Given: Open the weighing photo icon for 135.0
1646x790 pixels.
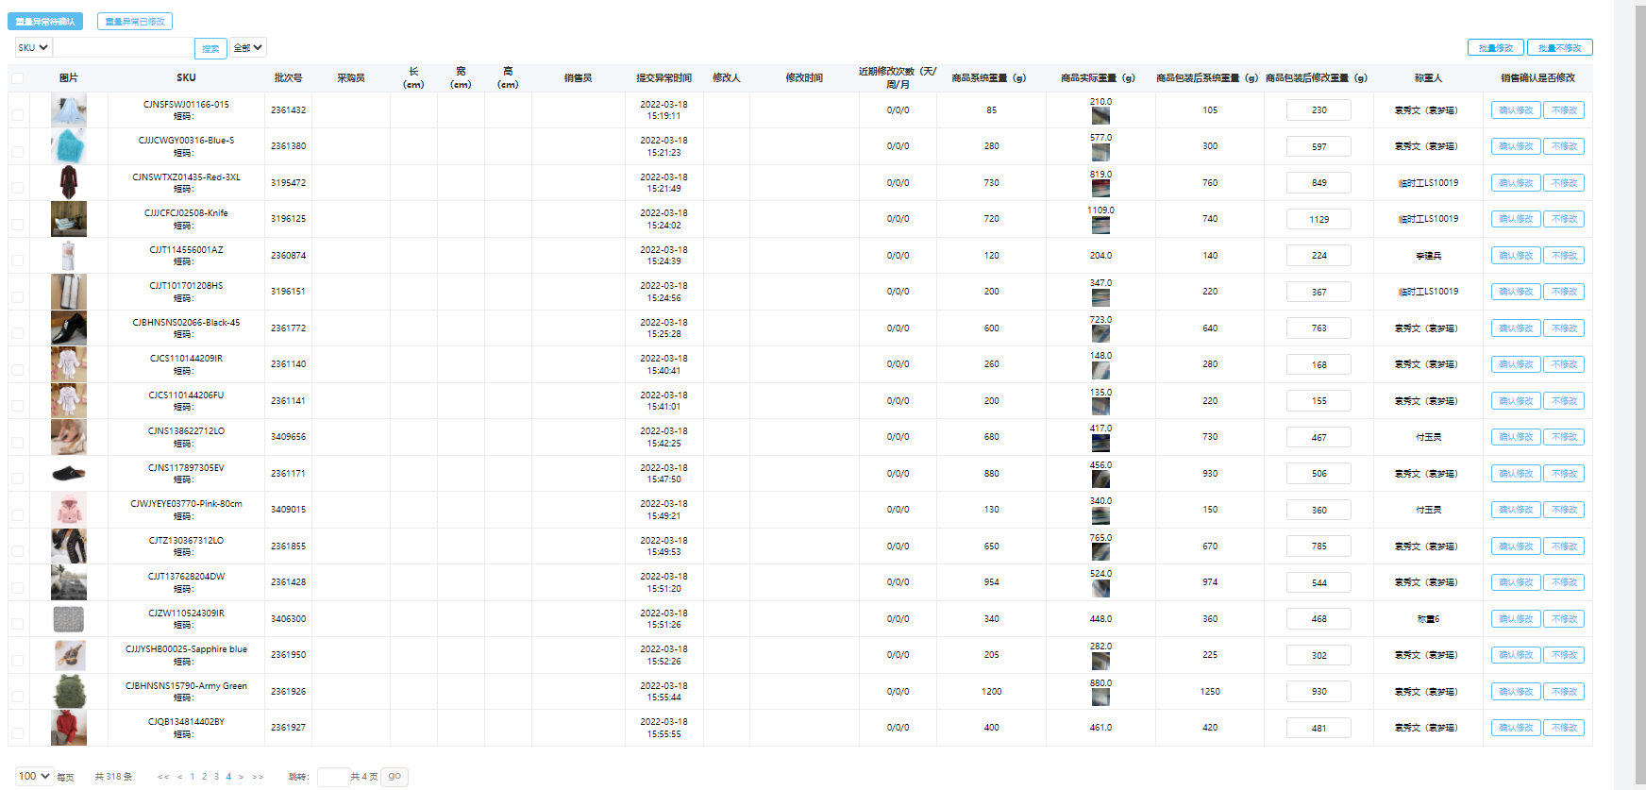Looking at the screenshot, I should point(1100,407).
